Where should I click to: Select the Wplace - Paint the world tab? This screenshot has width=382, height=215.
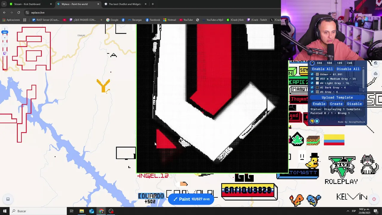pyautogui.click(x=78, y=4)
